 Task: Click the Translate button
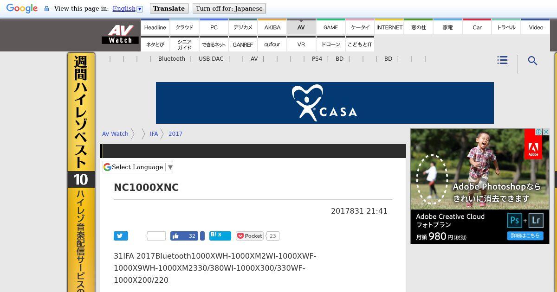[169, 8]
